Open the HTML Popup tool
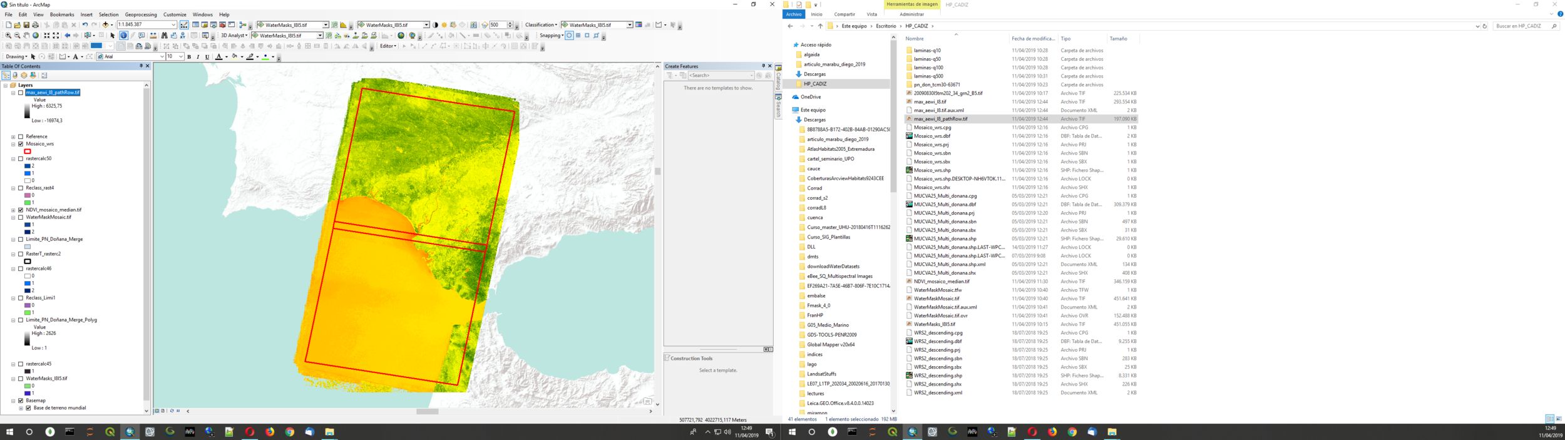The height and width of the screenshot is (440, 1565). [141, 36]
